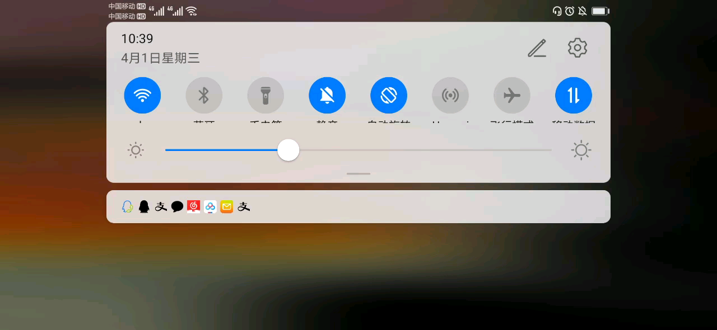Switch on the flashlight
This screenshot has width=717, height=330.
266,95
